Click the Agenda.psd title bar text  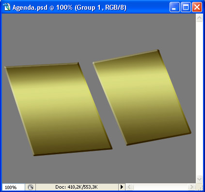(69, 7)
